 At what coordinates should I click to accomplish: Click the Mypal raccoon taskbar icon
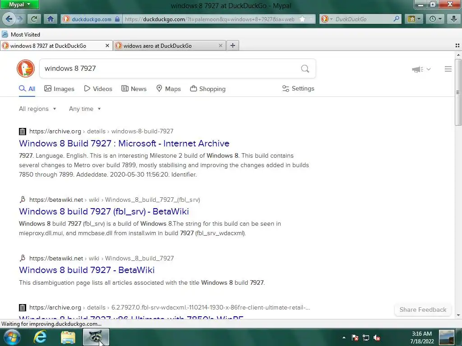[96, 337]
